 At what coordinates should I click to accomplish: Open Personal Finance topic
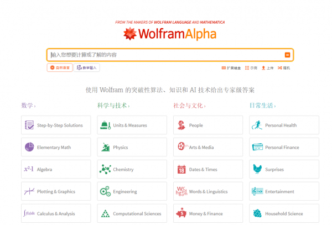click(284, 147)
